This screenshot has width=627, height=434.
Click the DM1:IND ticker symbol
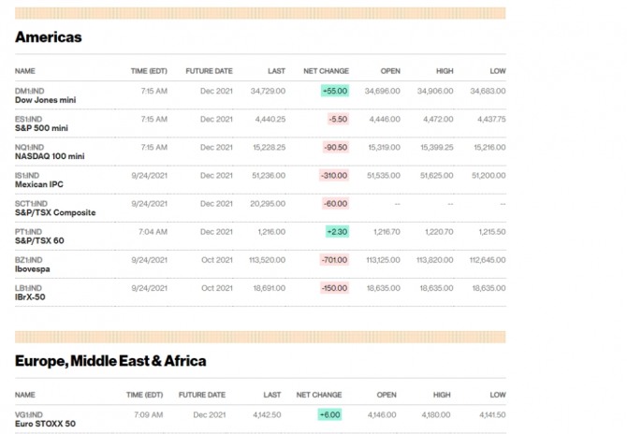(30, 91)
